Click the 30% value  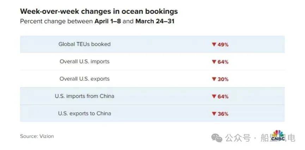pyautogui.click(x=223, y=79)
